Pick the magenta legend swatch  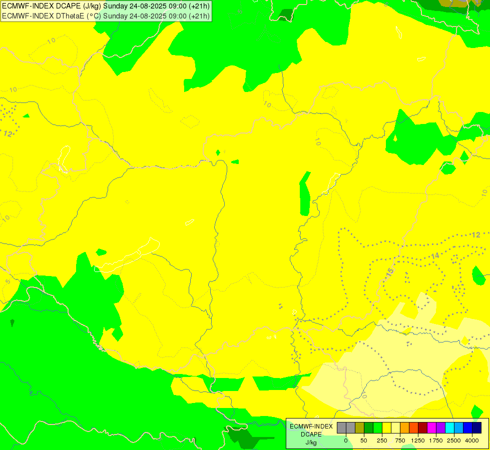coord(432,428)
